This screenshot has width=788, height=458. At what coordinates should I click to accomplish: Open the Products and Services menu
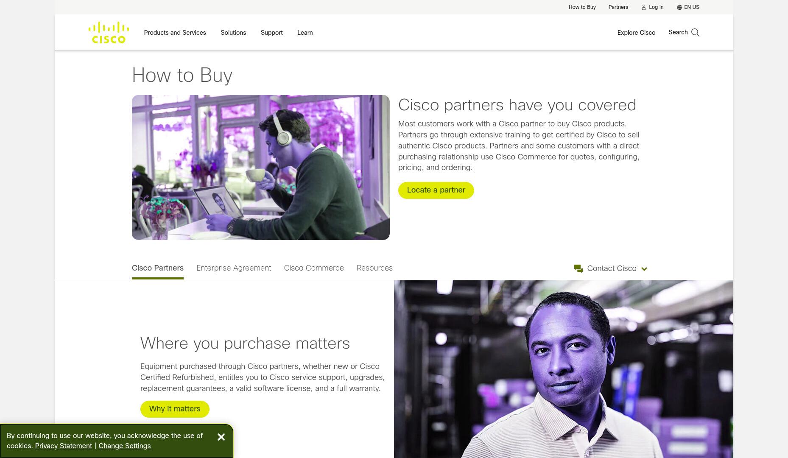(x=175, y=33)
